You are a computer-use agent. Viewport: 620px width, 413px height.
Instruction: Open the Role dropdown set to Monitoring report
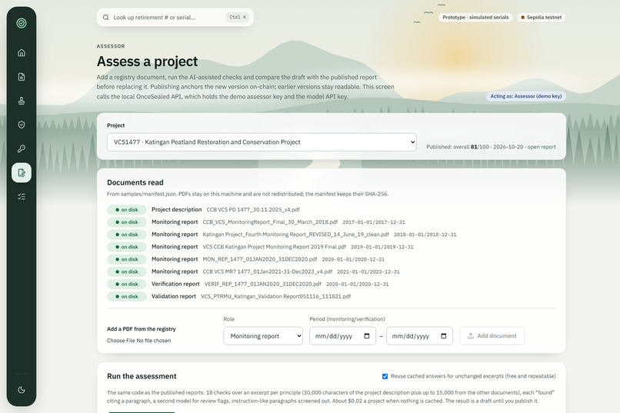coord(263,336)
